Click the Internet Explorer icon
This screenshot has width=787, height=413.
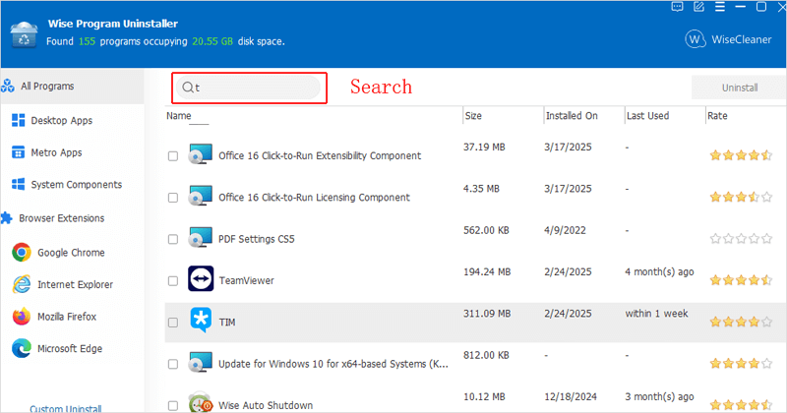(x=22, y=284)
